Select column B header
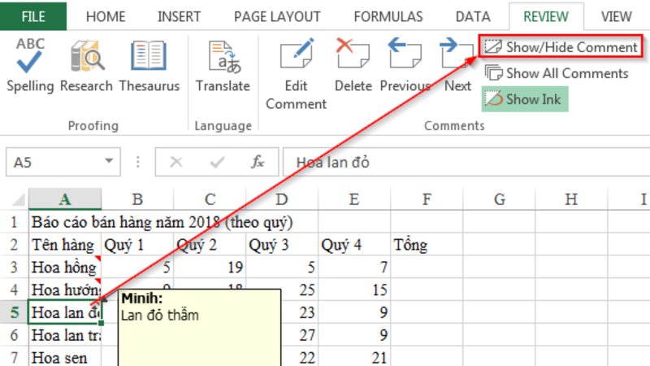 coord(137,199)
